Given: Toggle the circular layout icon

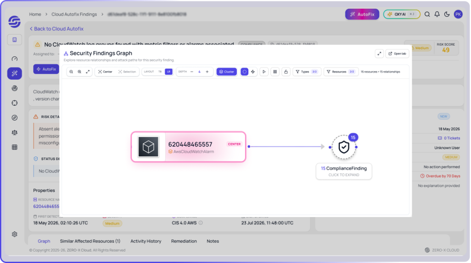Looking at the screenshot, I should pyautogui.click(x=245, y=72).
